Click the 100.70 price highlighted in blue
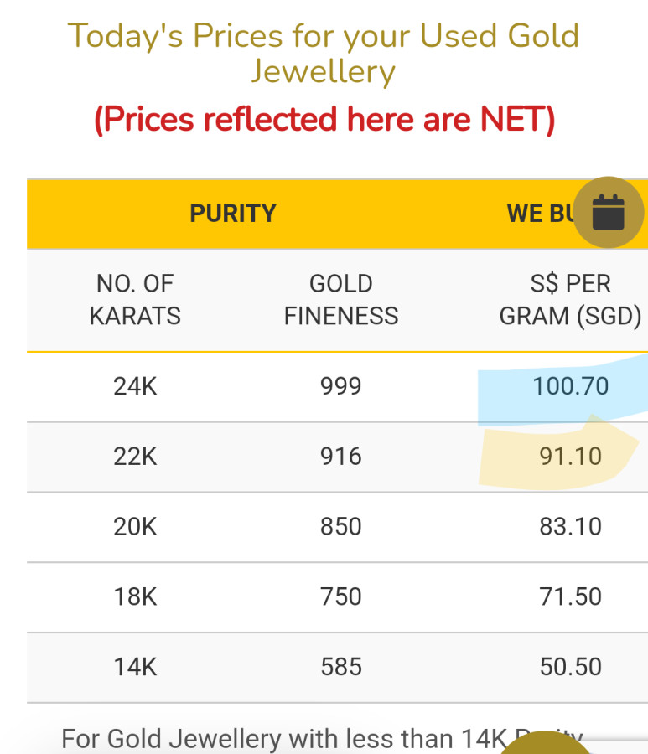648x754 pixels. [x=570, y=387]
